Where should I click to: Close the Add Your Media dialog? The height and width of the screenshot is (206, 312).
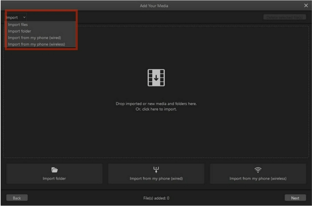coord(306,5)
